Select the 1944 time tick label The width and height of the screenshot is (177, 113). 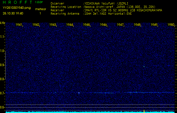pyautogui.click(x=70, y=25)
